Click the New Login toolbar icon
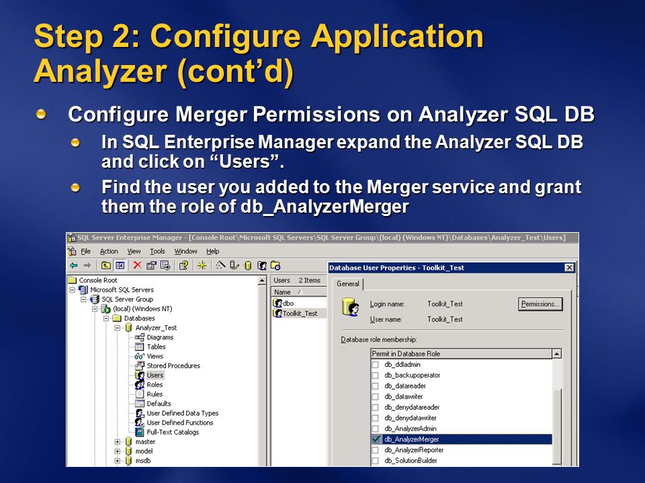Viewport: 645px width, 483px height. pos(261,266)
